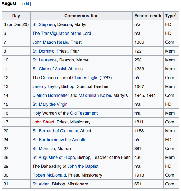Screen dimensions: 181x191
Task: Open St. Clare of Assisi link
Action: [49, 69]
